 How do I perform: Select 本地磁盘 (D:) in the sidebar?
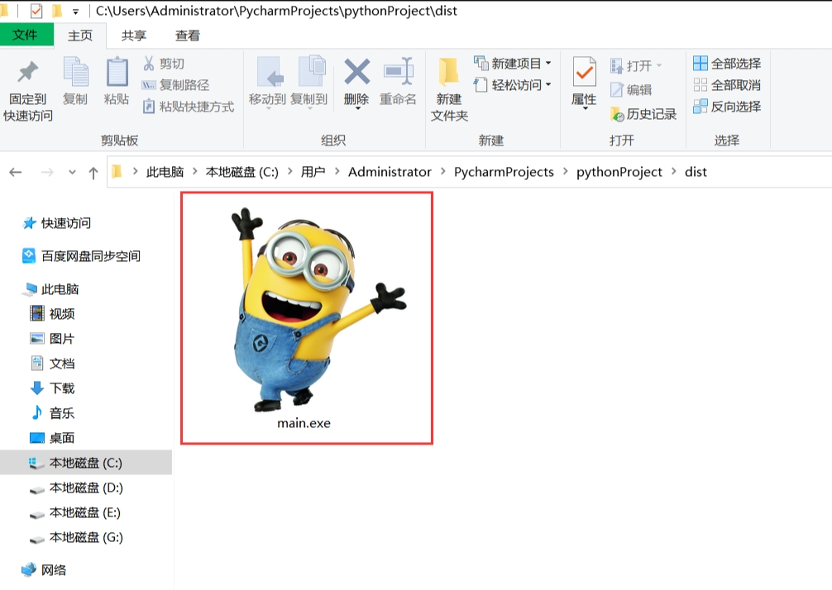pos(86,488)
